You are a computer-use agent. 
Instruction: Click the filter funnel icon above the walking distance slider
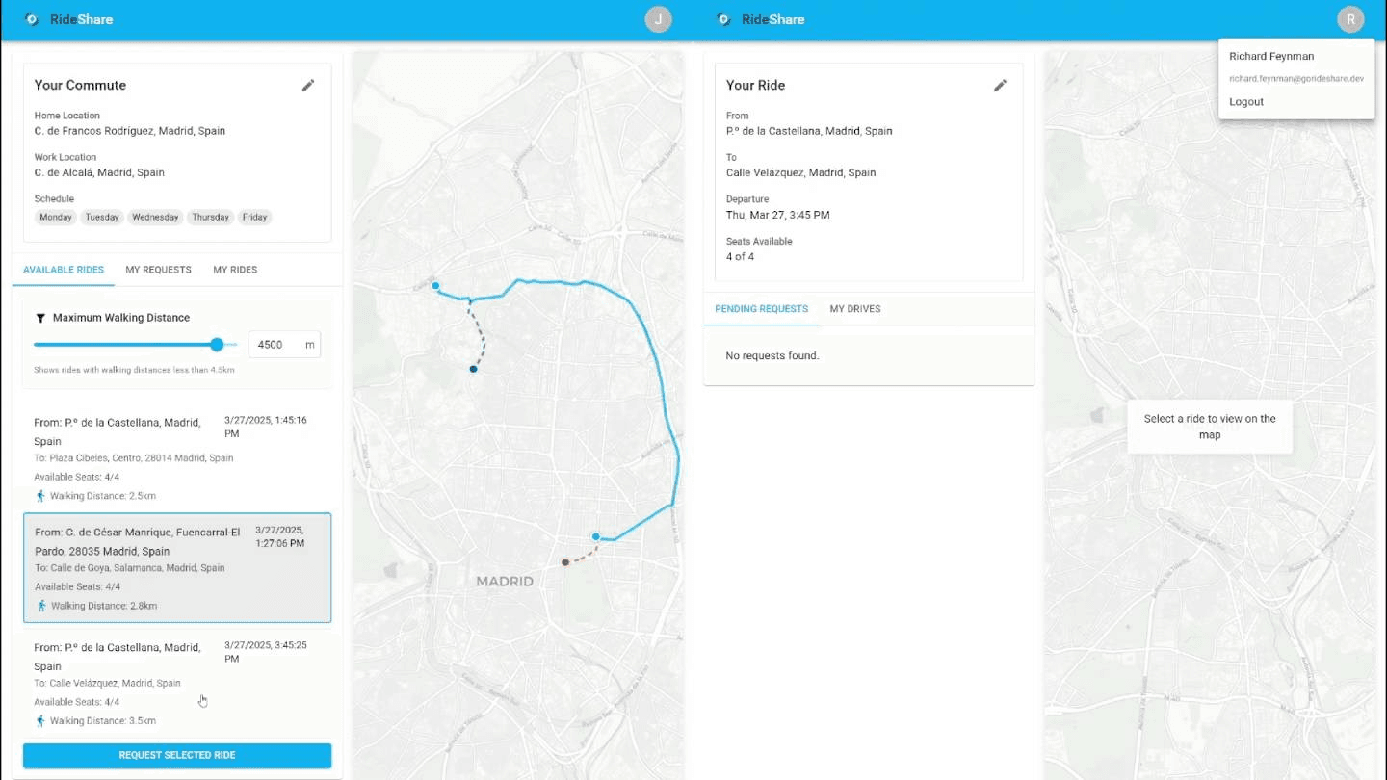(x=40, y=317)
